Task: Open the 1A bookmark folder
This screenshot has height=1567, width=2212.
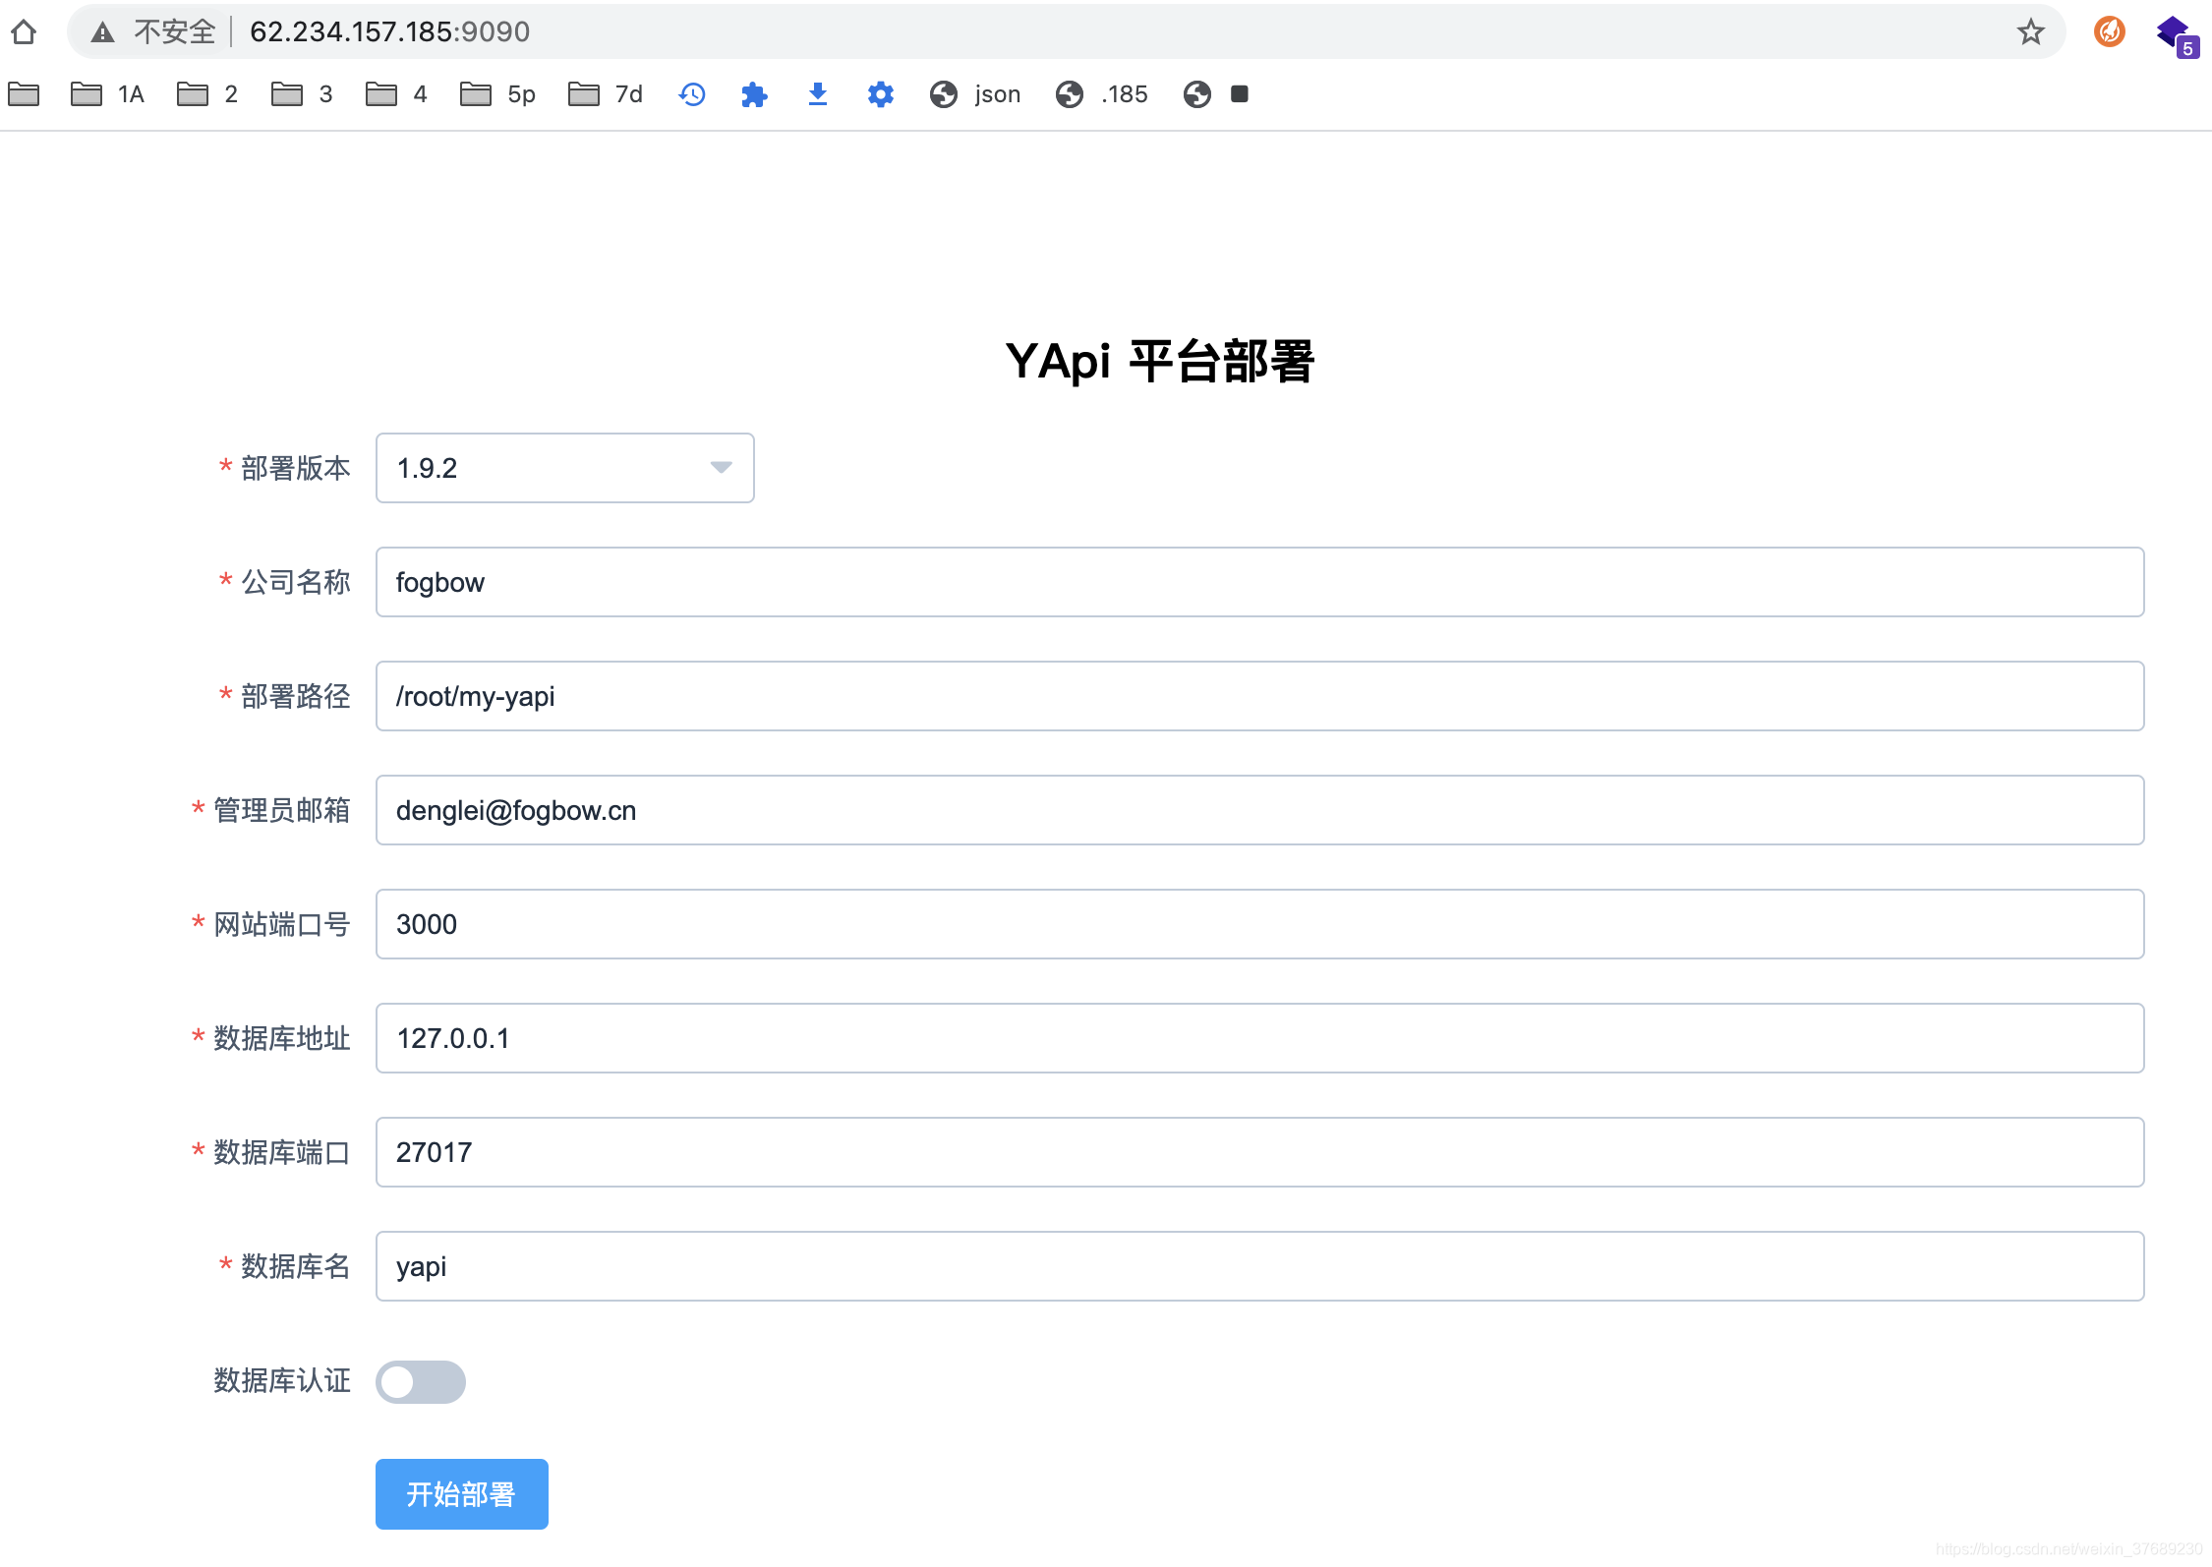Action: point(108,94)
